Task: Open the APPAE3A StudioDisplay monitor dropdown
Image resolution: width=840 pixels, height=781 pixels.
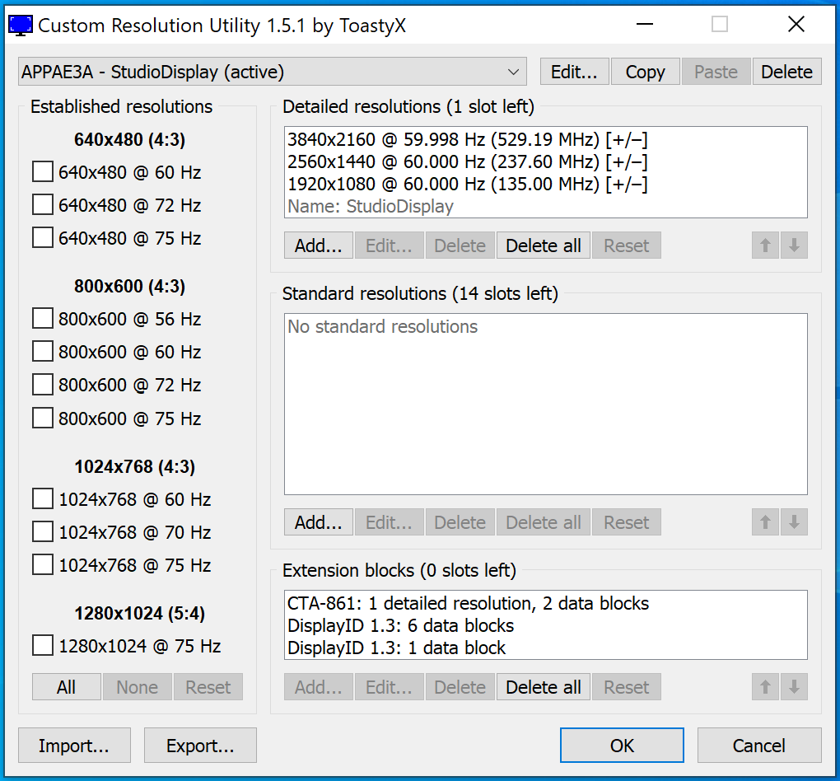Action: tap(272, 72)
